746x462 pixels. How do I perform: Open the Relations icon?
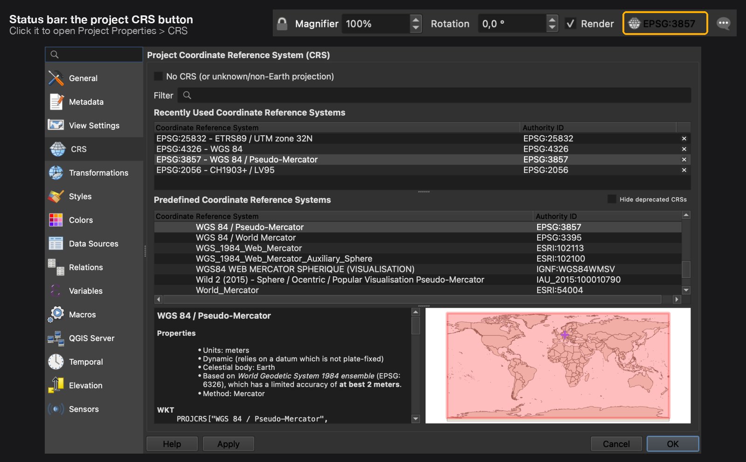click(x=56, y=267)
